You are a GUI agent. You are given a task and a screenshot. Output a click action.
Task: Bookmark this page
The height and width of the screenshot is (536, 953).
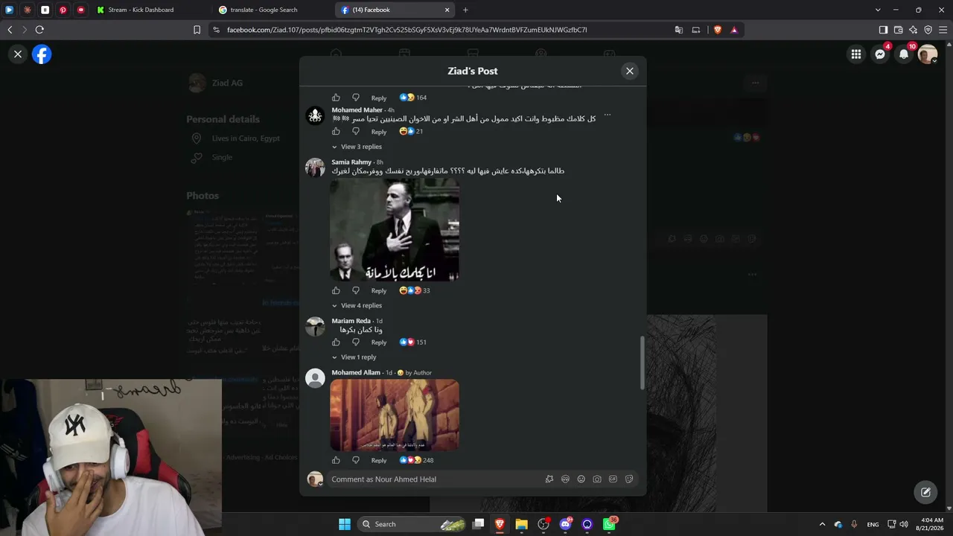(x=197, y=30)
